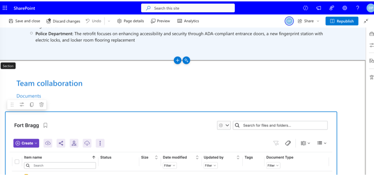Open the design ideas icon in right rail
This screenshot has width=374, height=175.
371,61
